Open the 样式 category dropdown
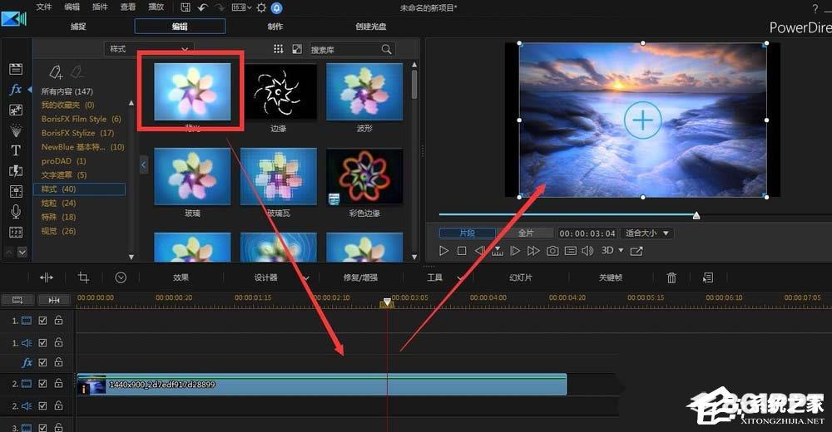This screenshot has width=832, height=432. (x=149, y=49)
